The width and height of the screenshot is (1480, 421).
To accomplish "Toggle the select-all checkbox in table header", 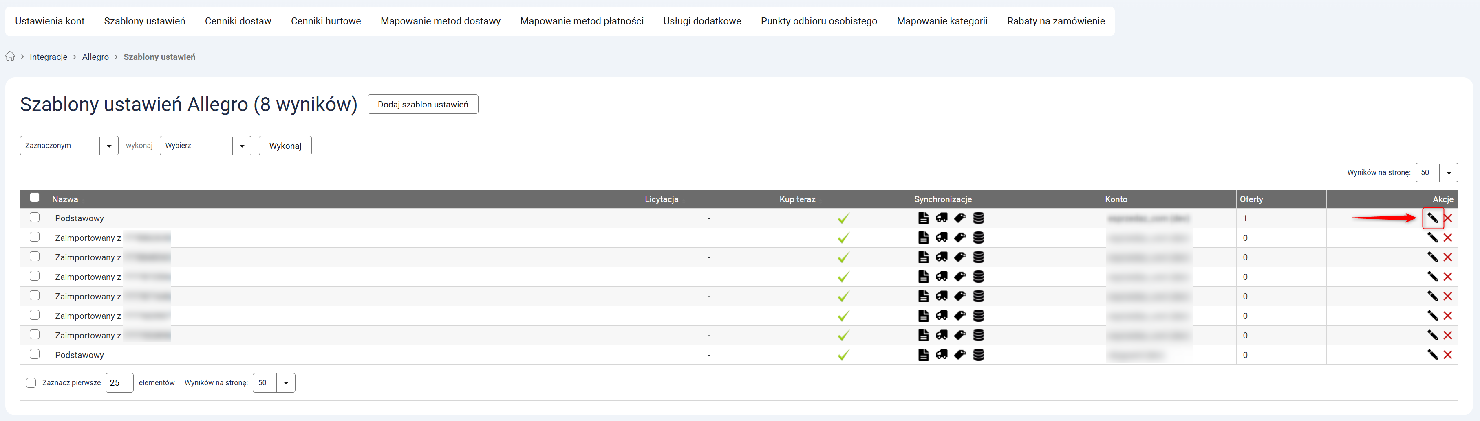I will coord(35,198).
